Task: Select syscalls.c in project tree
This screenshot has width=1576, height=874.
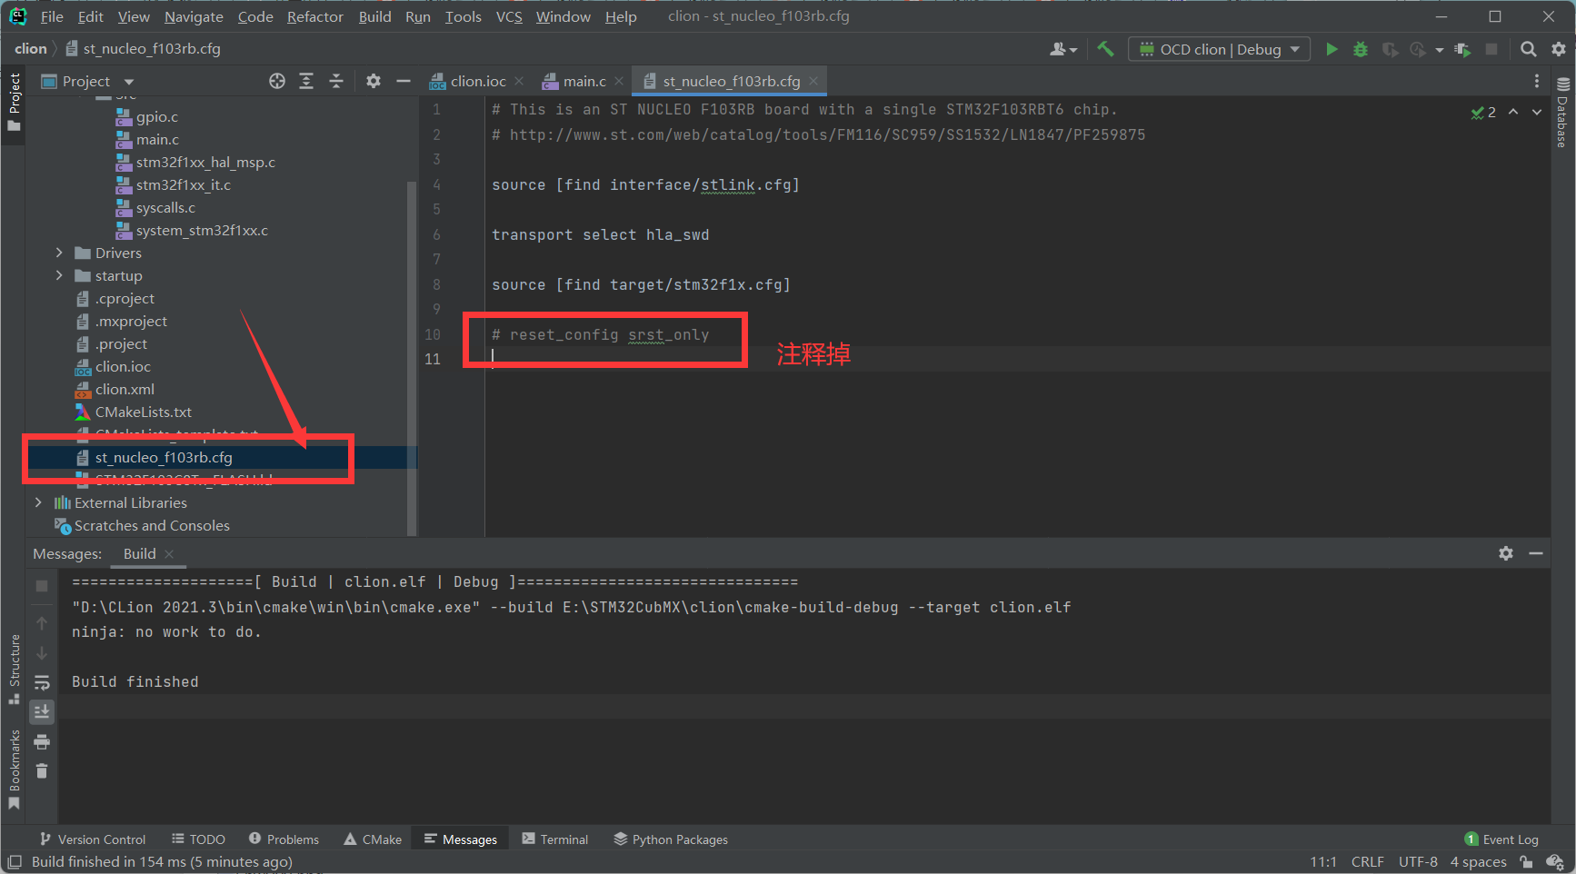Action: (x=165, y=207)
